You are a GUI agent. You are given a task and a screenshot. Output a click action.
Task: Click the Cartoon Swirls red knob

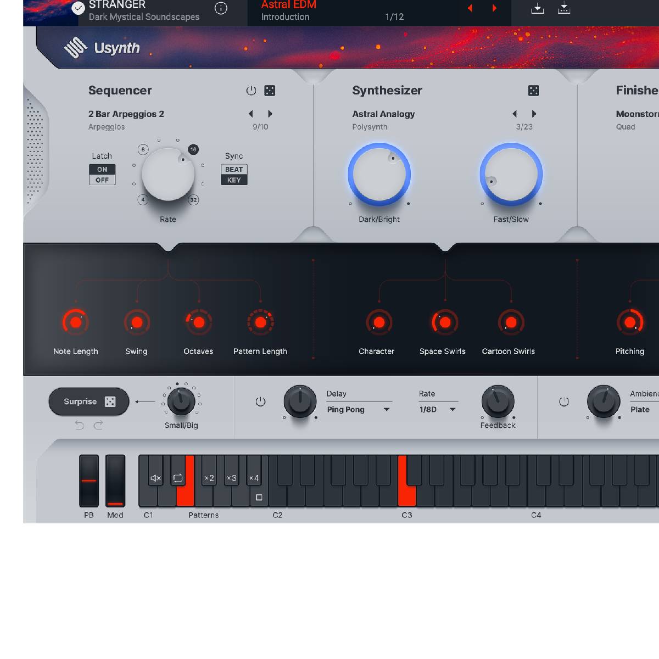[511, 322]
